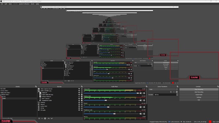Move the selected source up
219x123 pixels.
click(x=49, y=118)
